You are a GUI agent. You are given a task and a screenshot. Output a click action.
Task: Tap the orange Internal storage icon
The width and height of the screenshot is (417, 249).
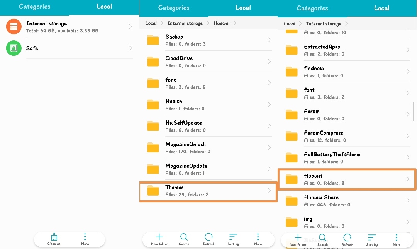(14, 27)
